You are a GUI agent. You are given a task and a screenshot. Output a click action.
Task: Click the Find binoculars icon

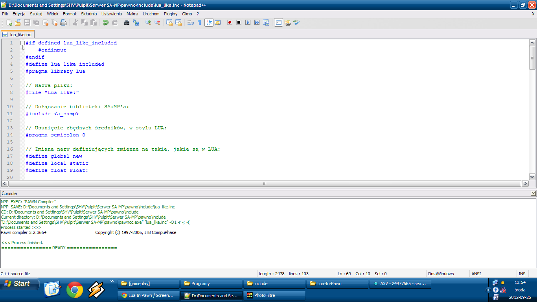[127, 23]
